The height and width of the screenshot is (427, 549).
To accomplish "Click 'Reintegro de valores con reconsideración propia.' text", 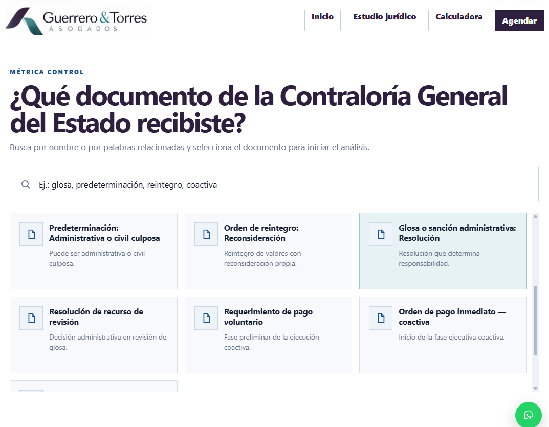I will (x=262, y=258).
